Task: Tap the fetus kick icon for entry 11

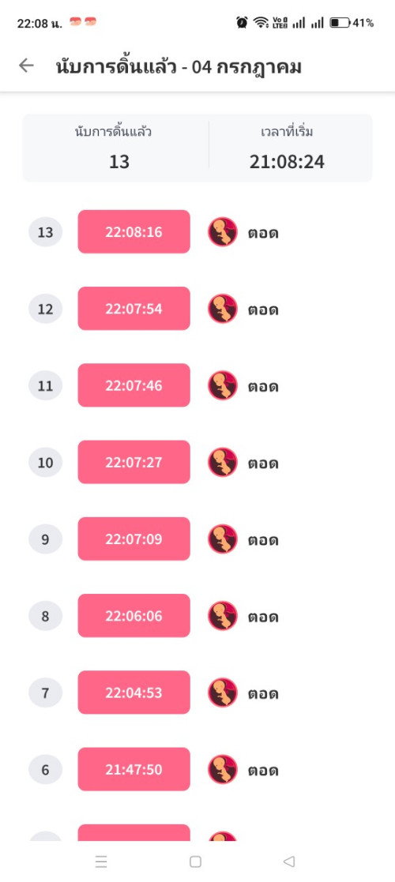Action: [x=222, y=385]
